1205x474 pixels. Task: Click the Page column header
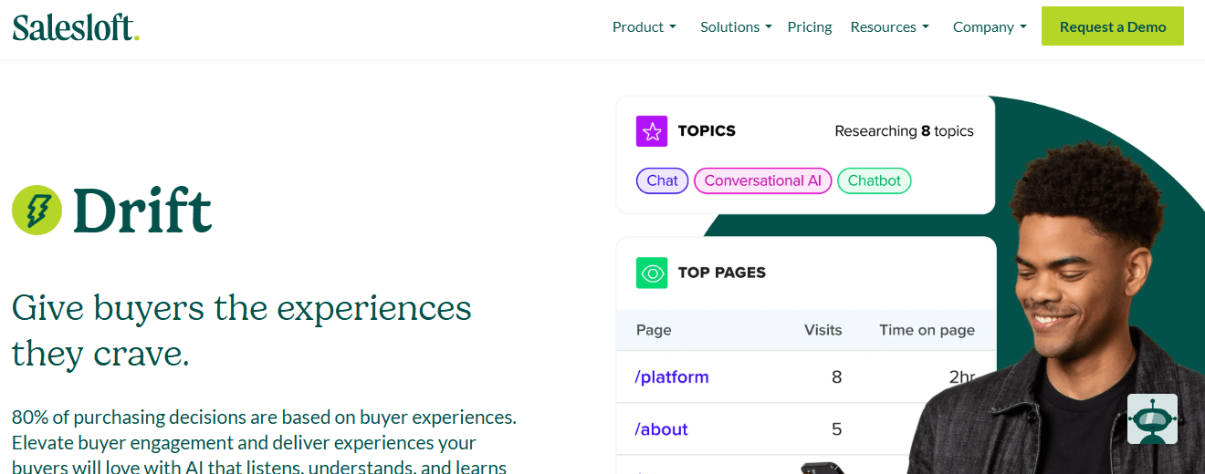(654, 330)
